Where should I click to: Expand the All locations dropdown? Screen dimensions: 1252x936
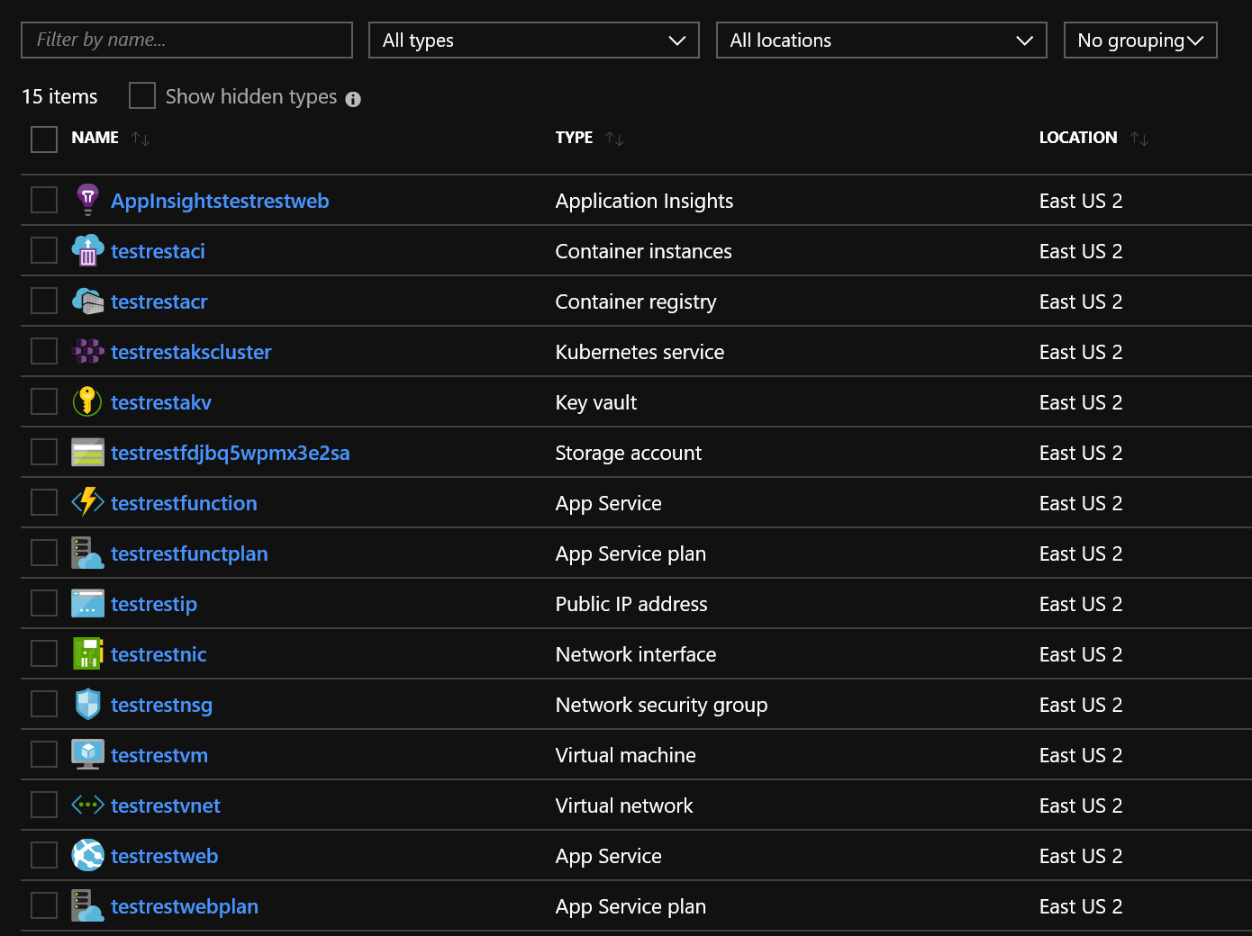(882, 40)
